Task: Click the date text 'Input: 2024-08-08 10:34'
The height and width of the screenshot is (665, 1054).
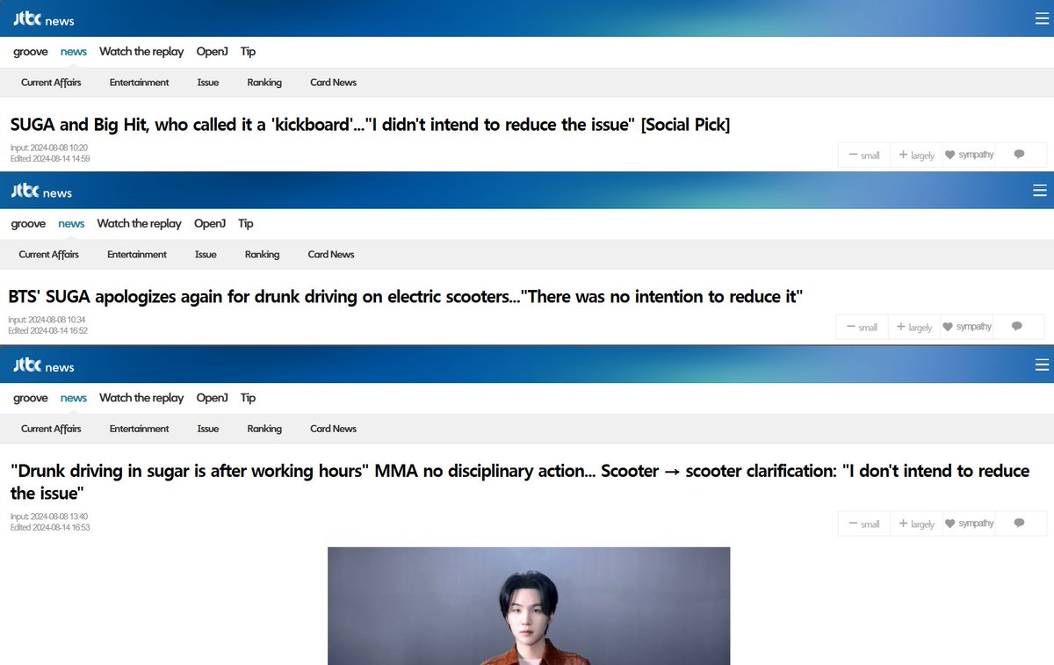Action: click(47, 320)
